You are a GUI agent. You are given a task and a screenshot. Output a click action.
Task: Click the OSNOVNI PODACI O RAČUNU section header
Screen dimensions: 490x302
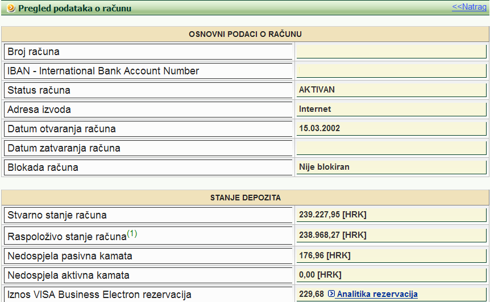(x=245, y=35)
